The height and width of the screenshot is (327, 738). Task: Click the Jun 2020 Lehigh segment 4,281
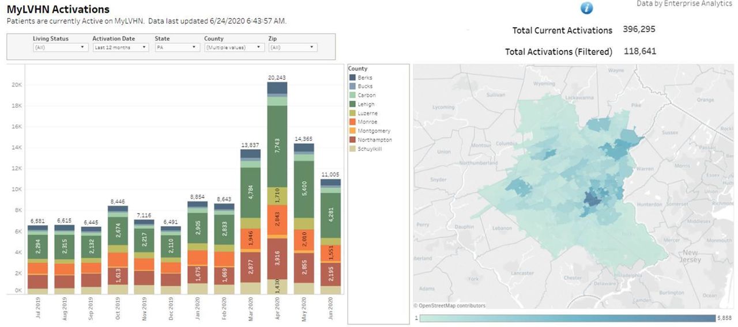(330, 215)
